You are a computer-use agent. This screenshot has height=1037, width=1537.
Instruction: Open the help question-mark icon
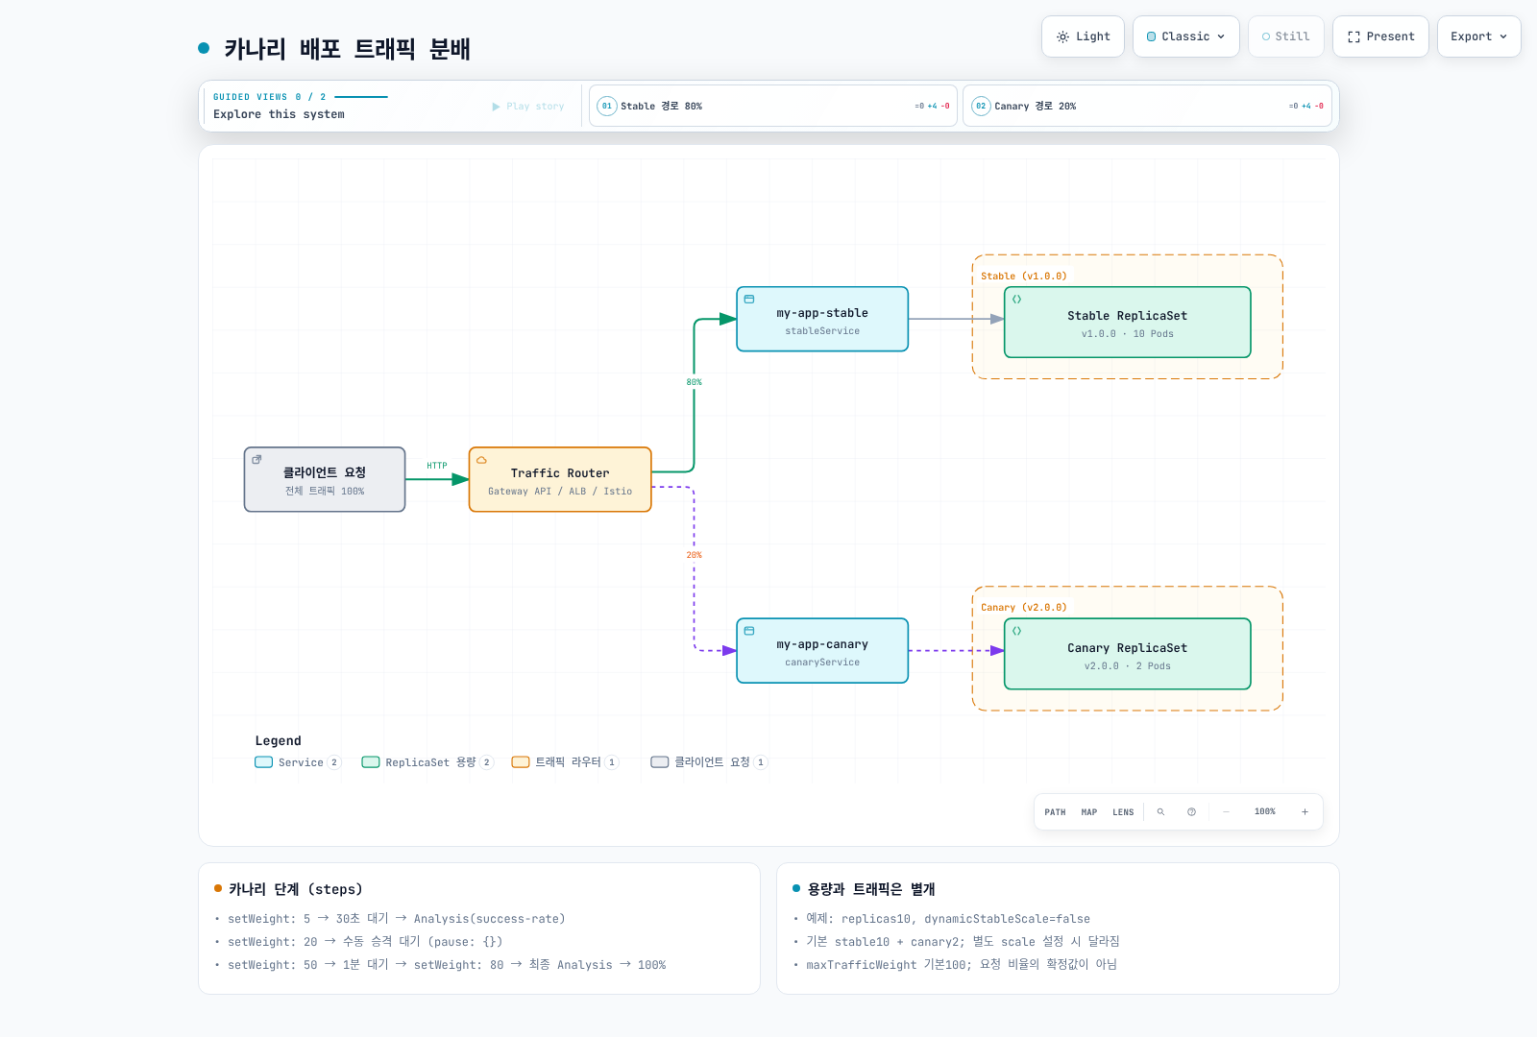coord(1191,812)
